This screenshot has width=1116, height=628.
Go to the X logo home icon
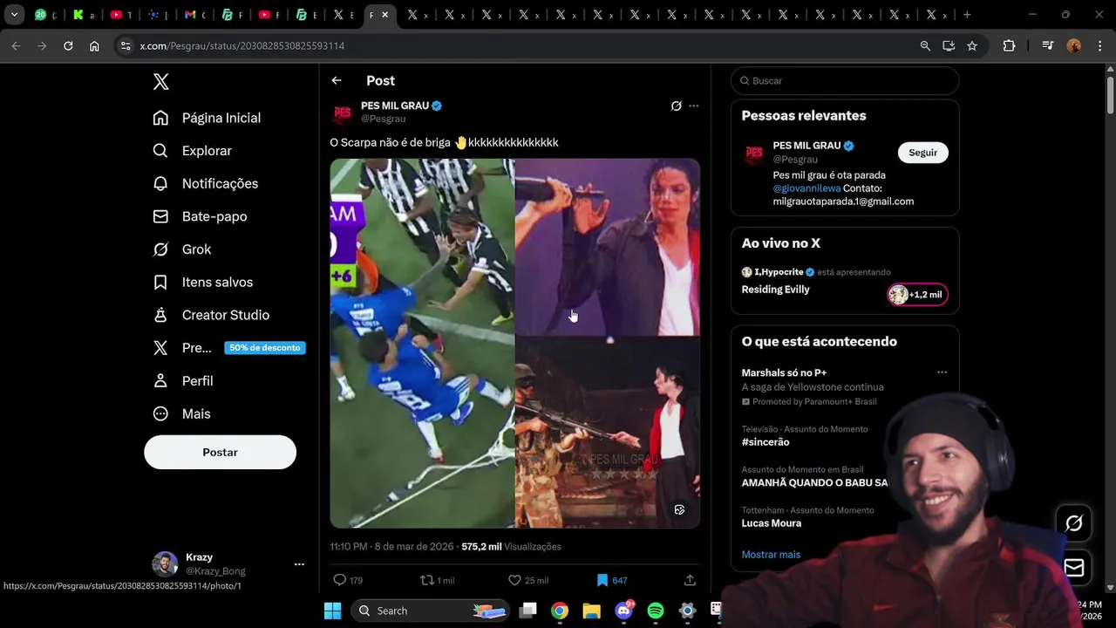[161, 82]
